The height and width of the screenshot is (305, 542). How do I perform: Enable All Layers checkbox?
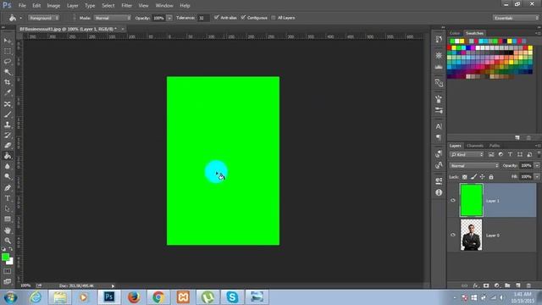(274, 18)
